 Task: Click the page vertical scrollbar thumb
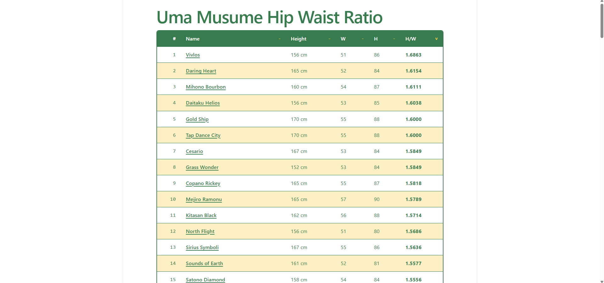(601, 21)
